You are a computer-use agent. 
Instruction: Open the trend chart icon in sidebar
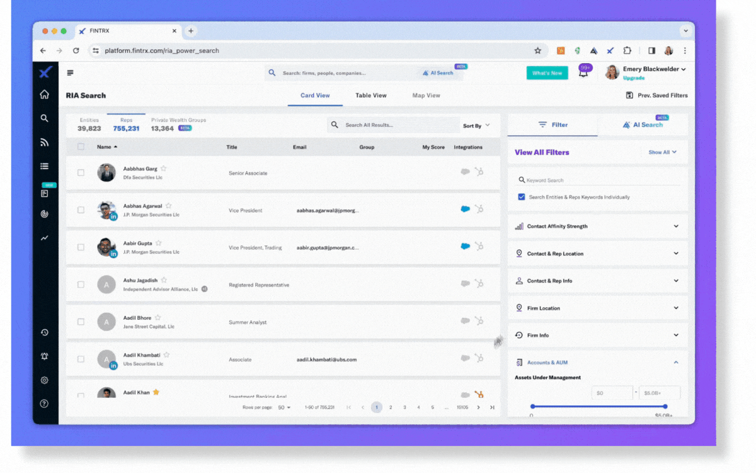44,238
